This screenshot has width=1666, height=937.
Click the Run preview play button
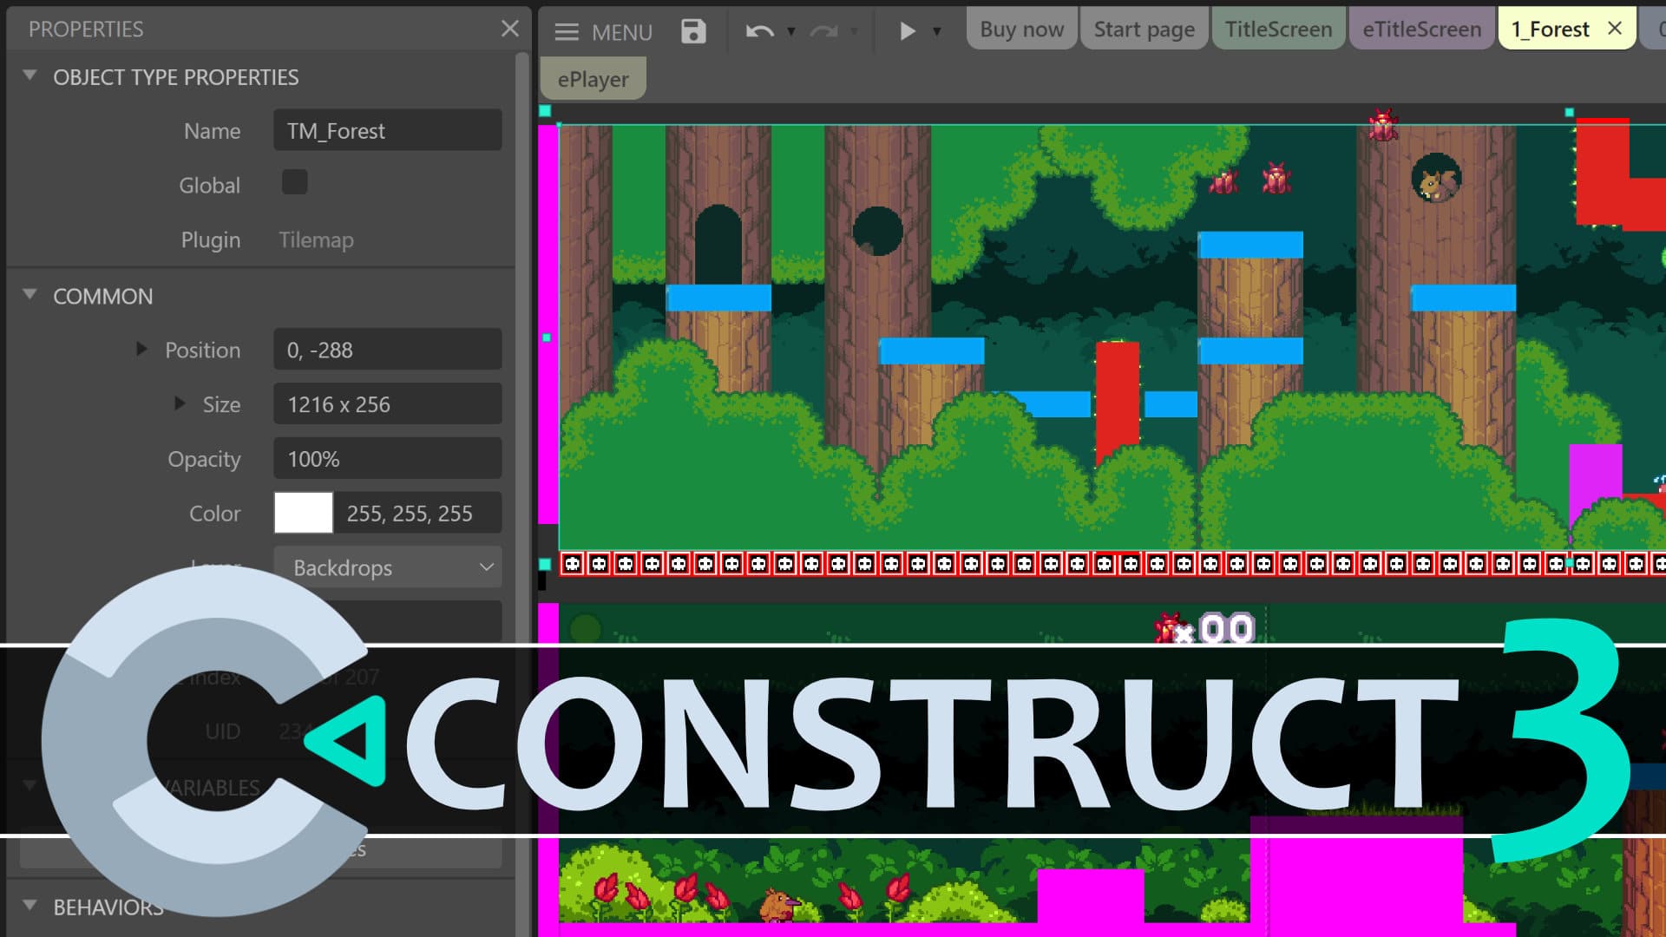[x=908, y=31]
